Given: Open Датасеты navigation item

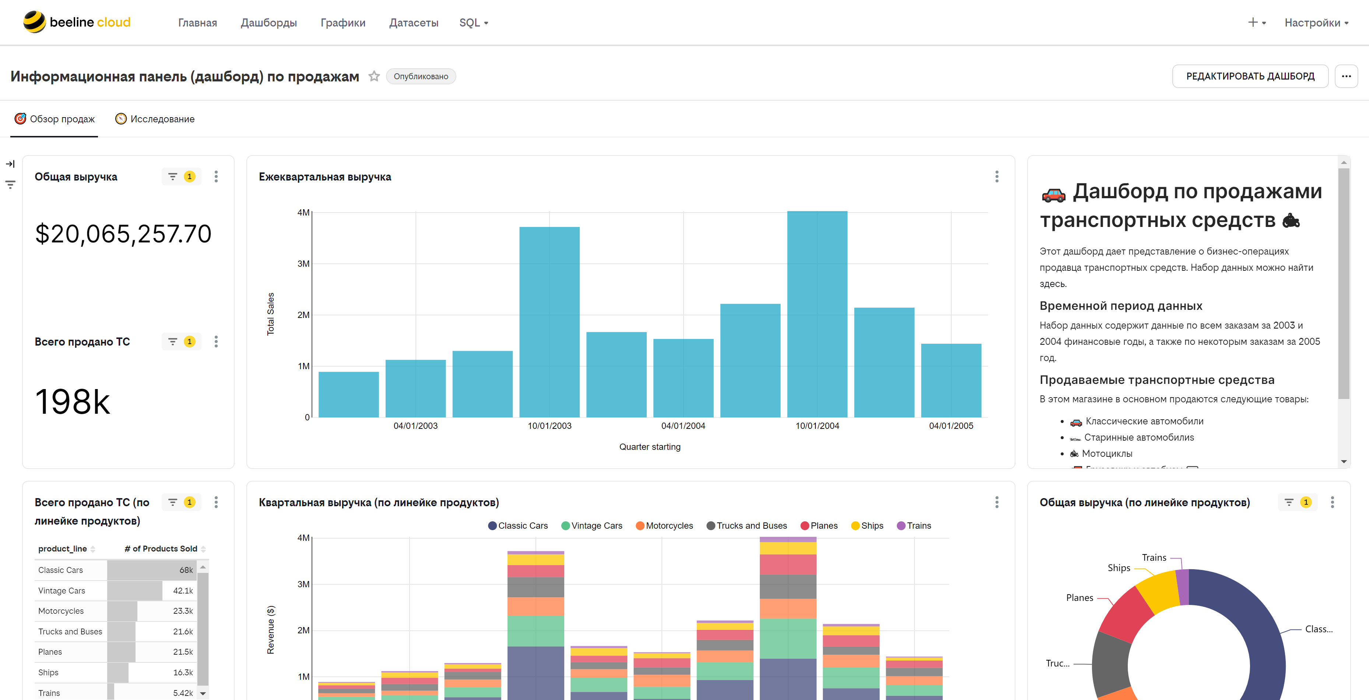Looking at the screenshot, I should coord(414,23).
